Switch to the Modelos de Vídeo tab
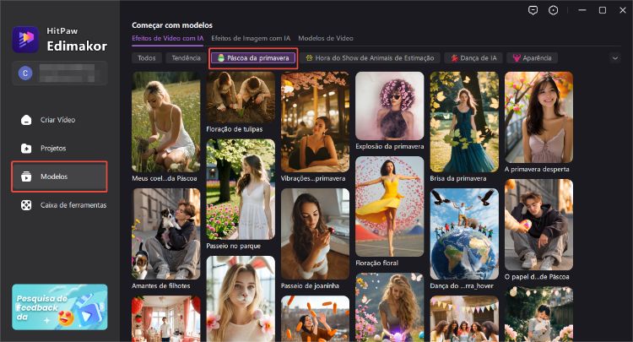633x342 pixels. pyautogui.click(x=326, y=39)
